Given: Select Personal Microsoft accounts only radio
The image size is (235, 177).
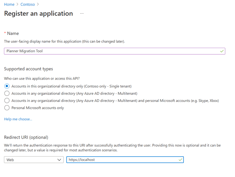Looking at the screenshot, I should click(x=7, y=108).
